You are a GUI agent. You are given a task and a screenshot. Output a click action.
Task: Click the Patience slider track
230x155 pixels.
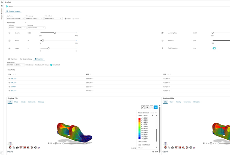pyautogui.click(x=221, y=41)
